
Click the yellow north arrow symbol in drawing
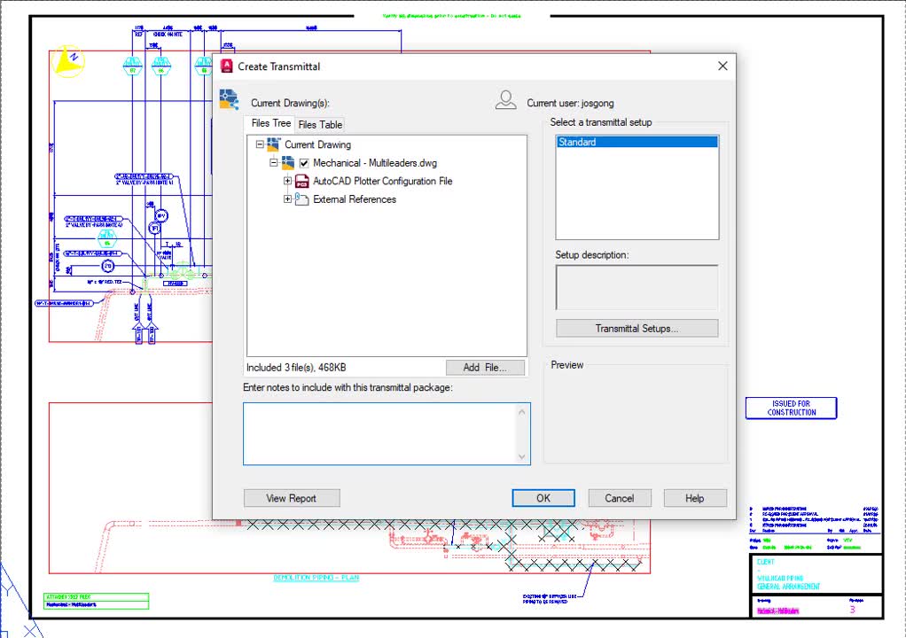pos(68,60)
